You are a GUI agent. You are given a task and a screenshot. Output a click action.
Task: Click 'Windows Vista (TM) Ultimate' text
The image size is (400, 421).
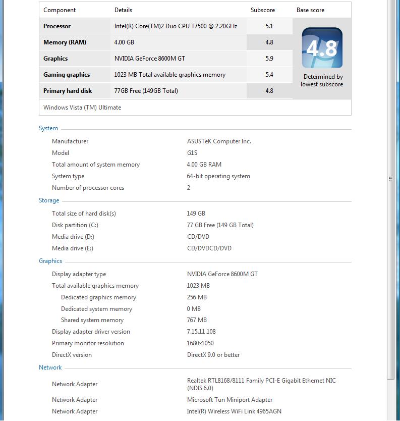click(82, 108)
